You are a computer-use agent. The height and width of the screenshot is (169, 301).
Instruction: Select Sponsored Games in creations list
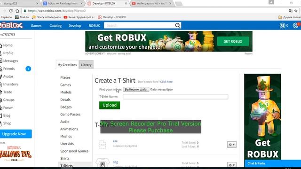pos(74,151)
